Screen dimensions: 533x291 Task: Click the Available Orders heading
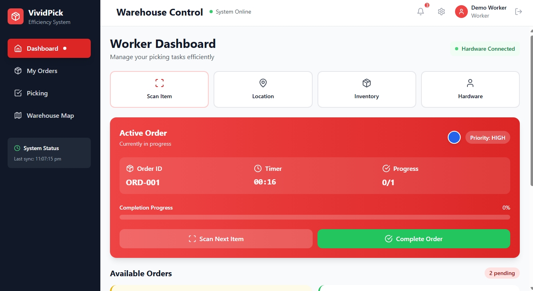[x=141, y=273]
